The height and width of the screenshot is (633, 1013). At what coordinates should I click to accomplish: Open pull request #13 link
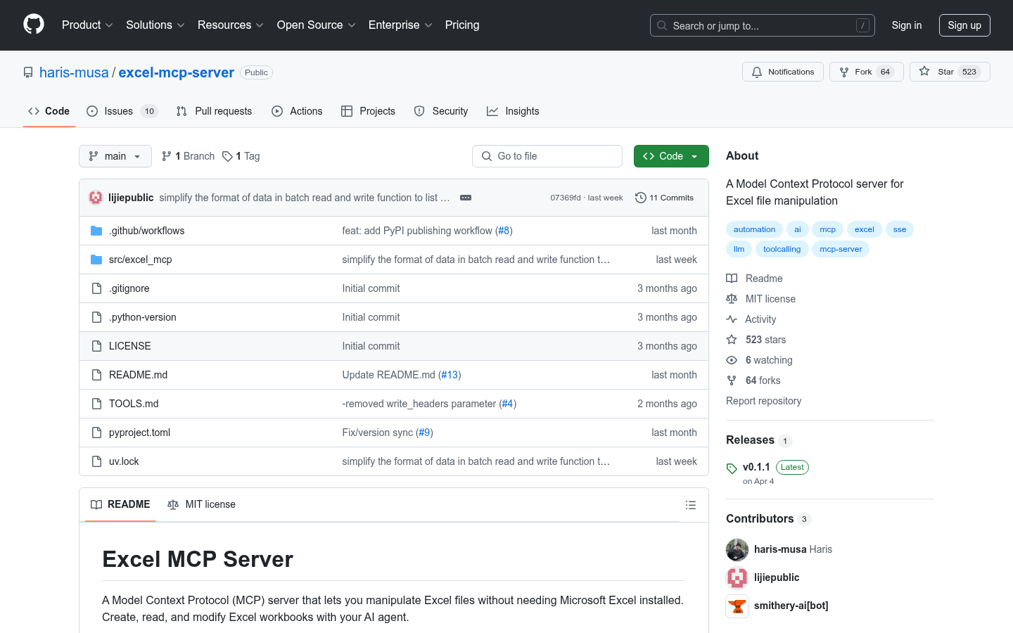click(x=450, y=375)
